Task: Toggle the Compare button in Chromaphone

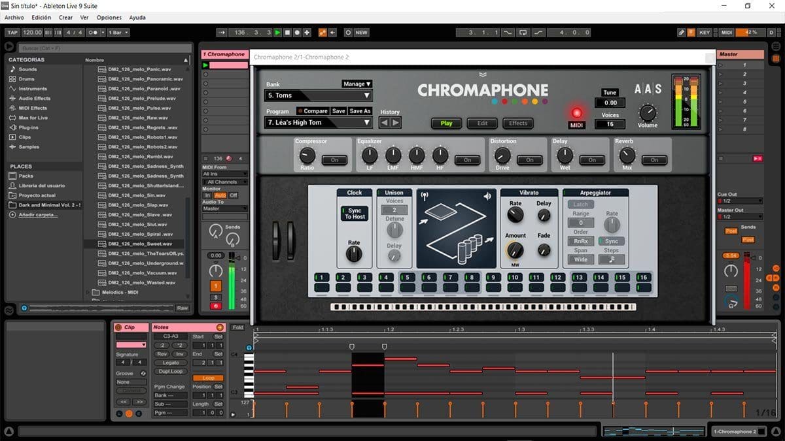Action: pos(312,111)
